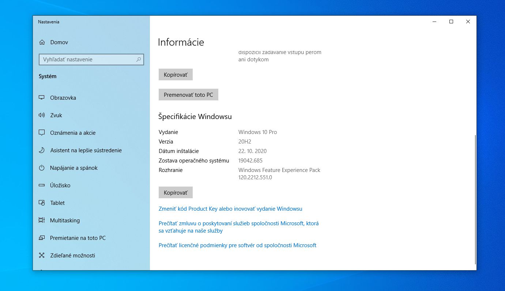Screen dimensions: 505x291
Task: Click the Vydanie label
Action: 168,132
